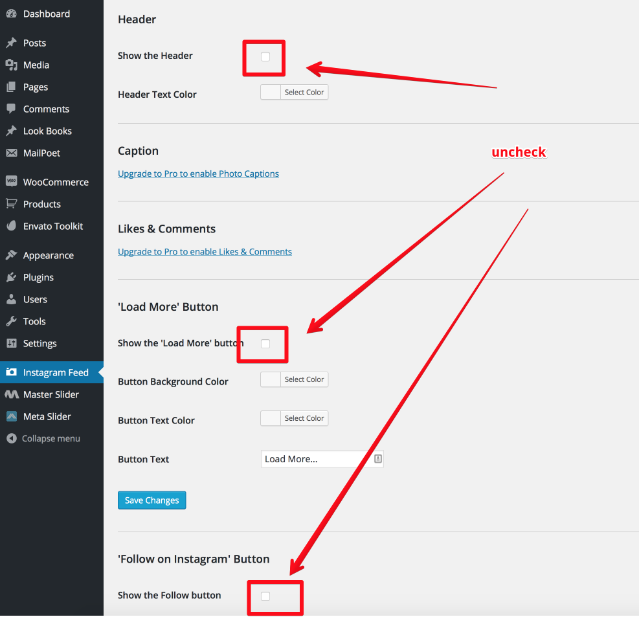Screen dimensions: 639x617
Task: Open Settings menu item
Action: point(52,343)
